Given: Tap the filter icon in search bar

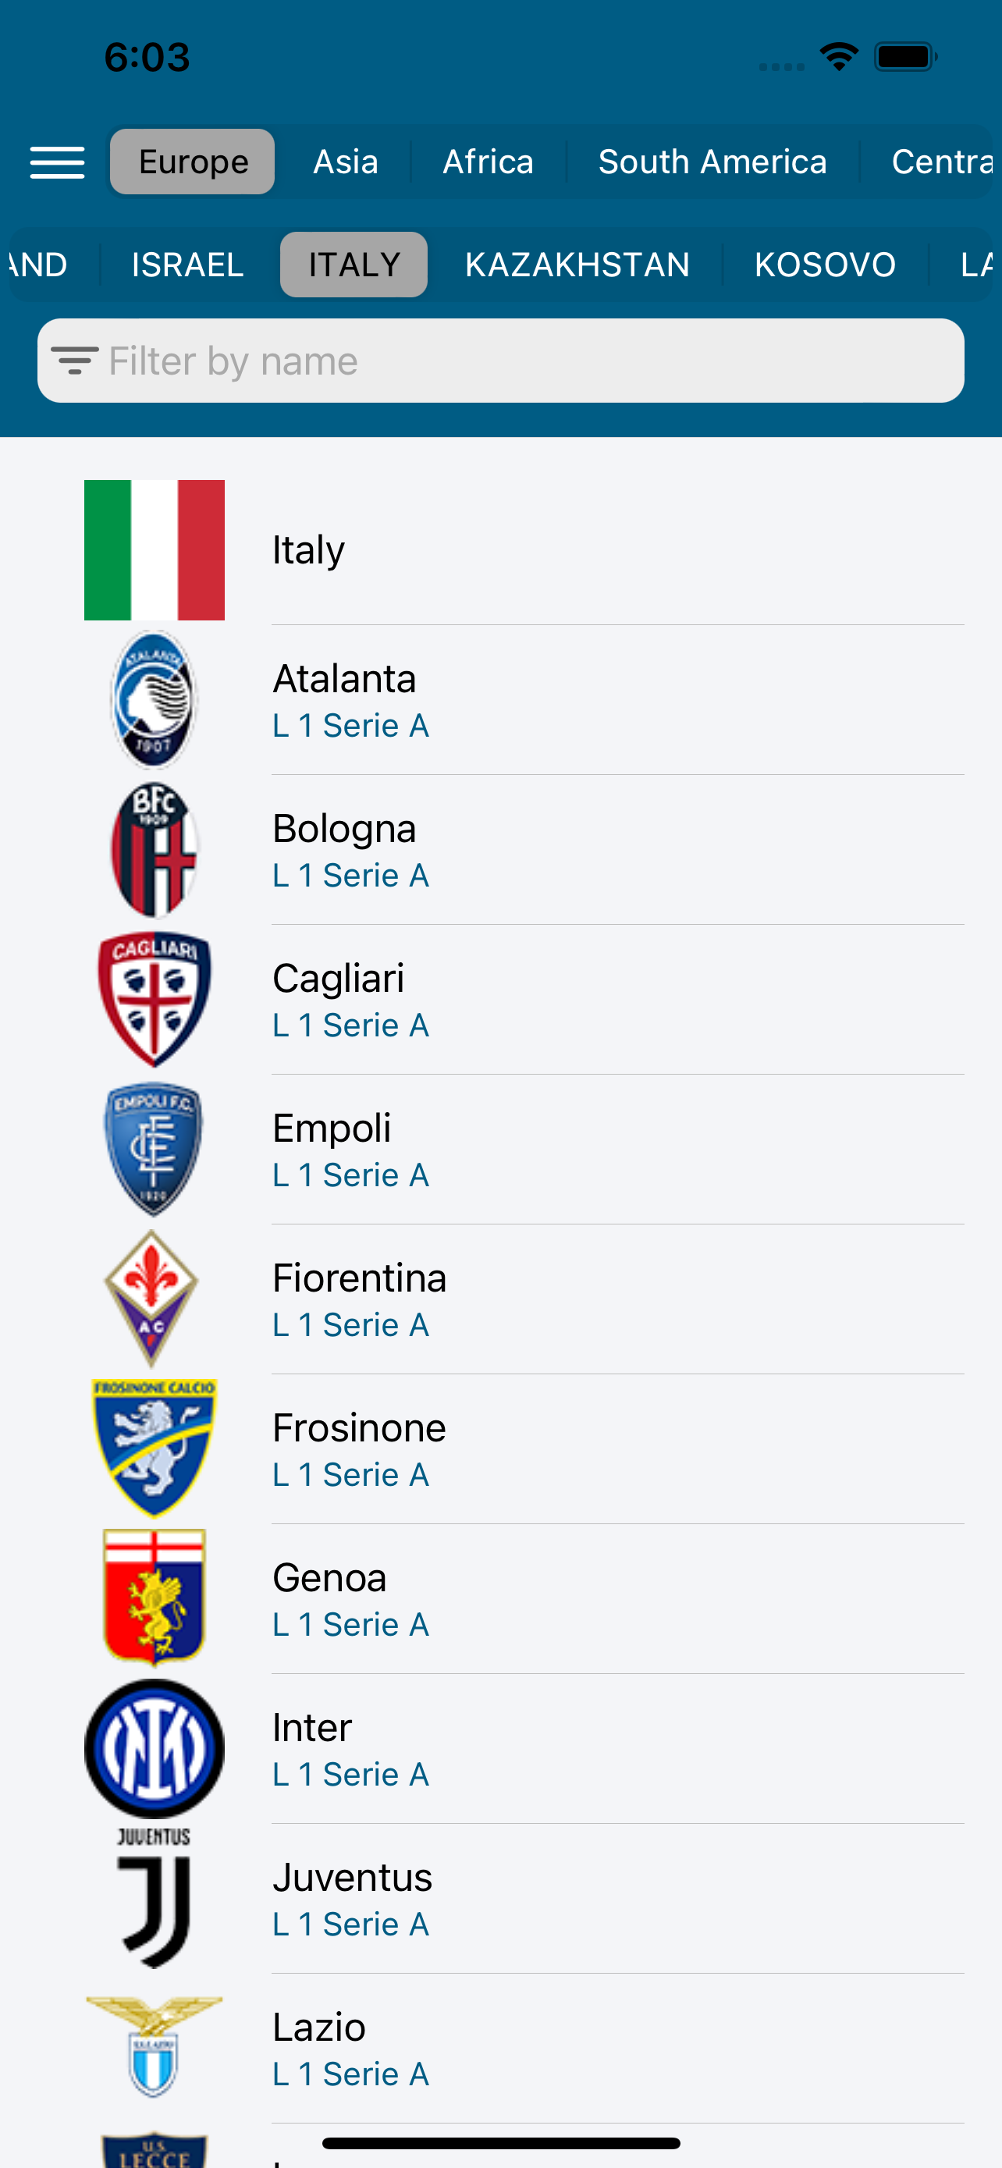Looking at the screenshot, I should point(75,361).
